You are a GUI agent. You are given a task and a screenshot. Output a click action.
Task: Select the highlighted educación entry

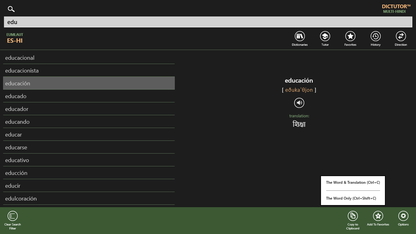pos(89,83)
